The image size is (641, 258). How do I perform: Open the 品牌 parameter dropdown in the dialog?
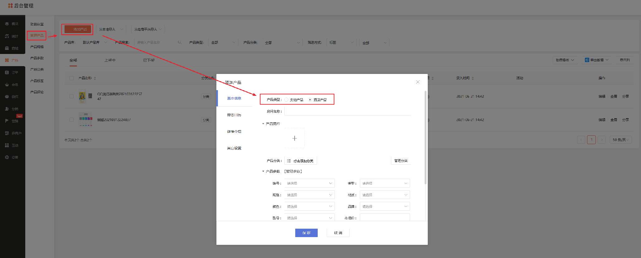(x=385, y=206)
